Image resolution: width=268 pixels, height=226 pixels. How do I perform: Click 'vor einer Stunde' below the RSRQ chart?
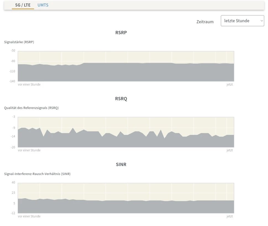[x=29, y=150]
